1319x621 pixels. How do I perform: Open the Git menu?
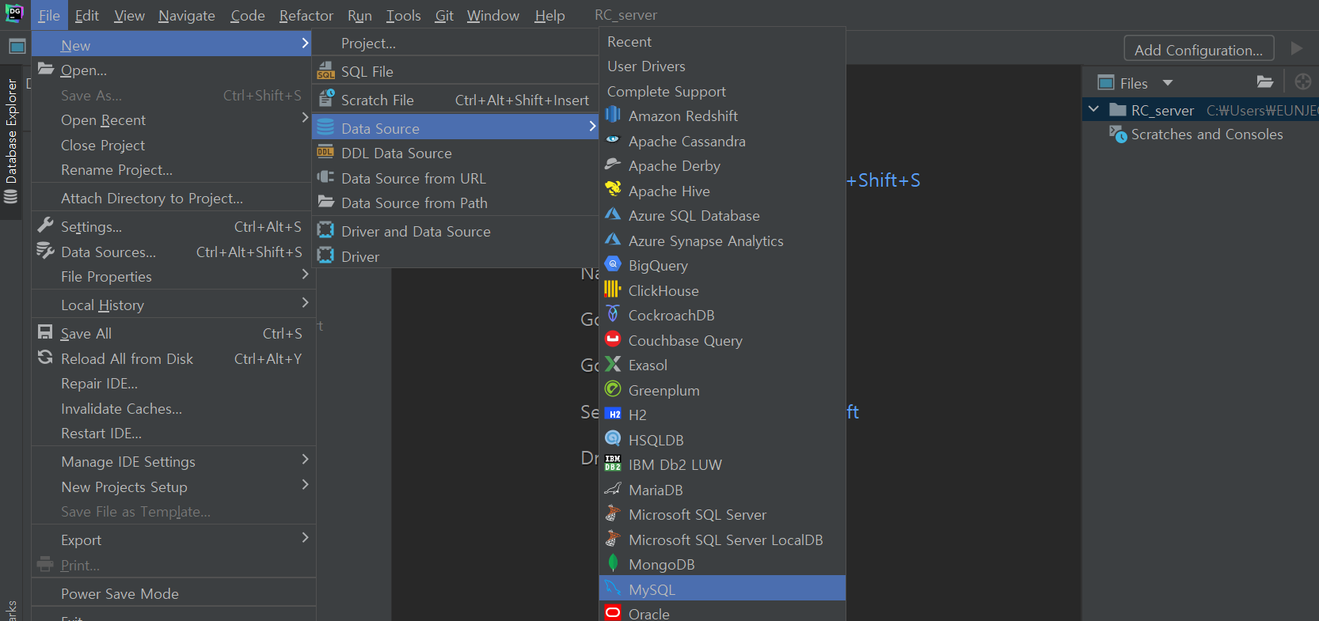click(444, 15)
